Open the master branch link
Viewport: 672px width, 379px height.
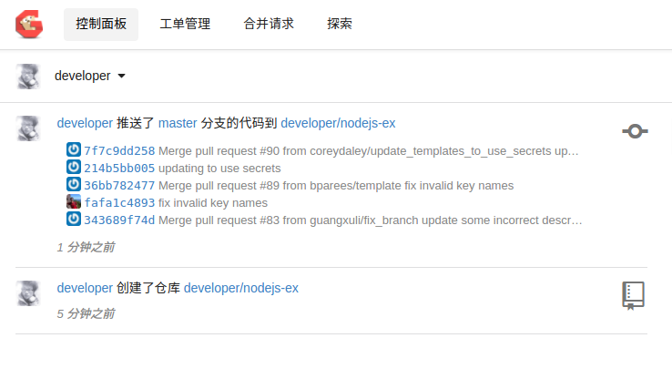click(x=177, y=123)
